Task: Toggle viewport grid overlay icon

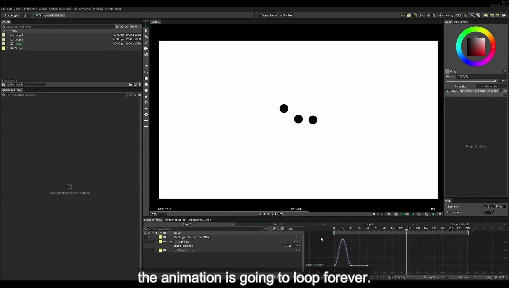Action: click(396, 214)
